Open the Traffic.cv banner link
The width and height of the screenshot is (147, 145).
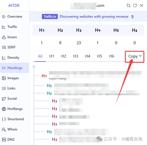pos(50,17)
